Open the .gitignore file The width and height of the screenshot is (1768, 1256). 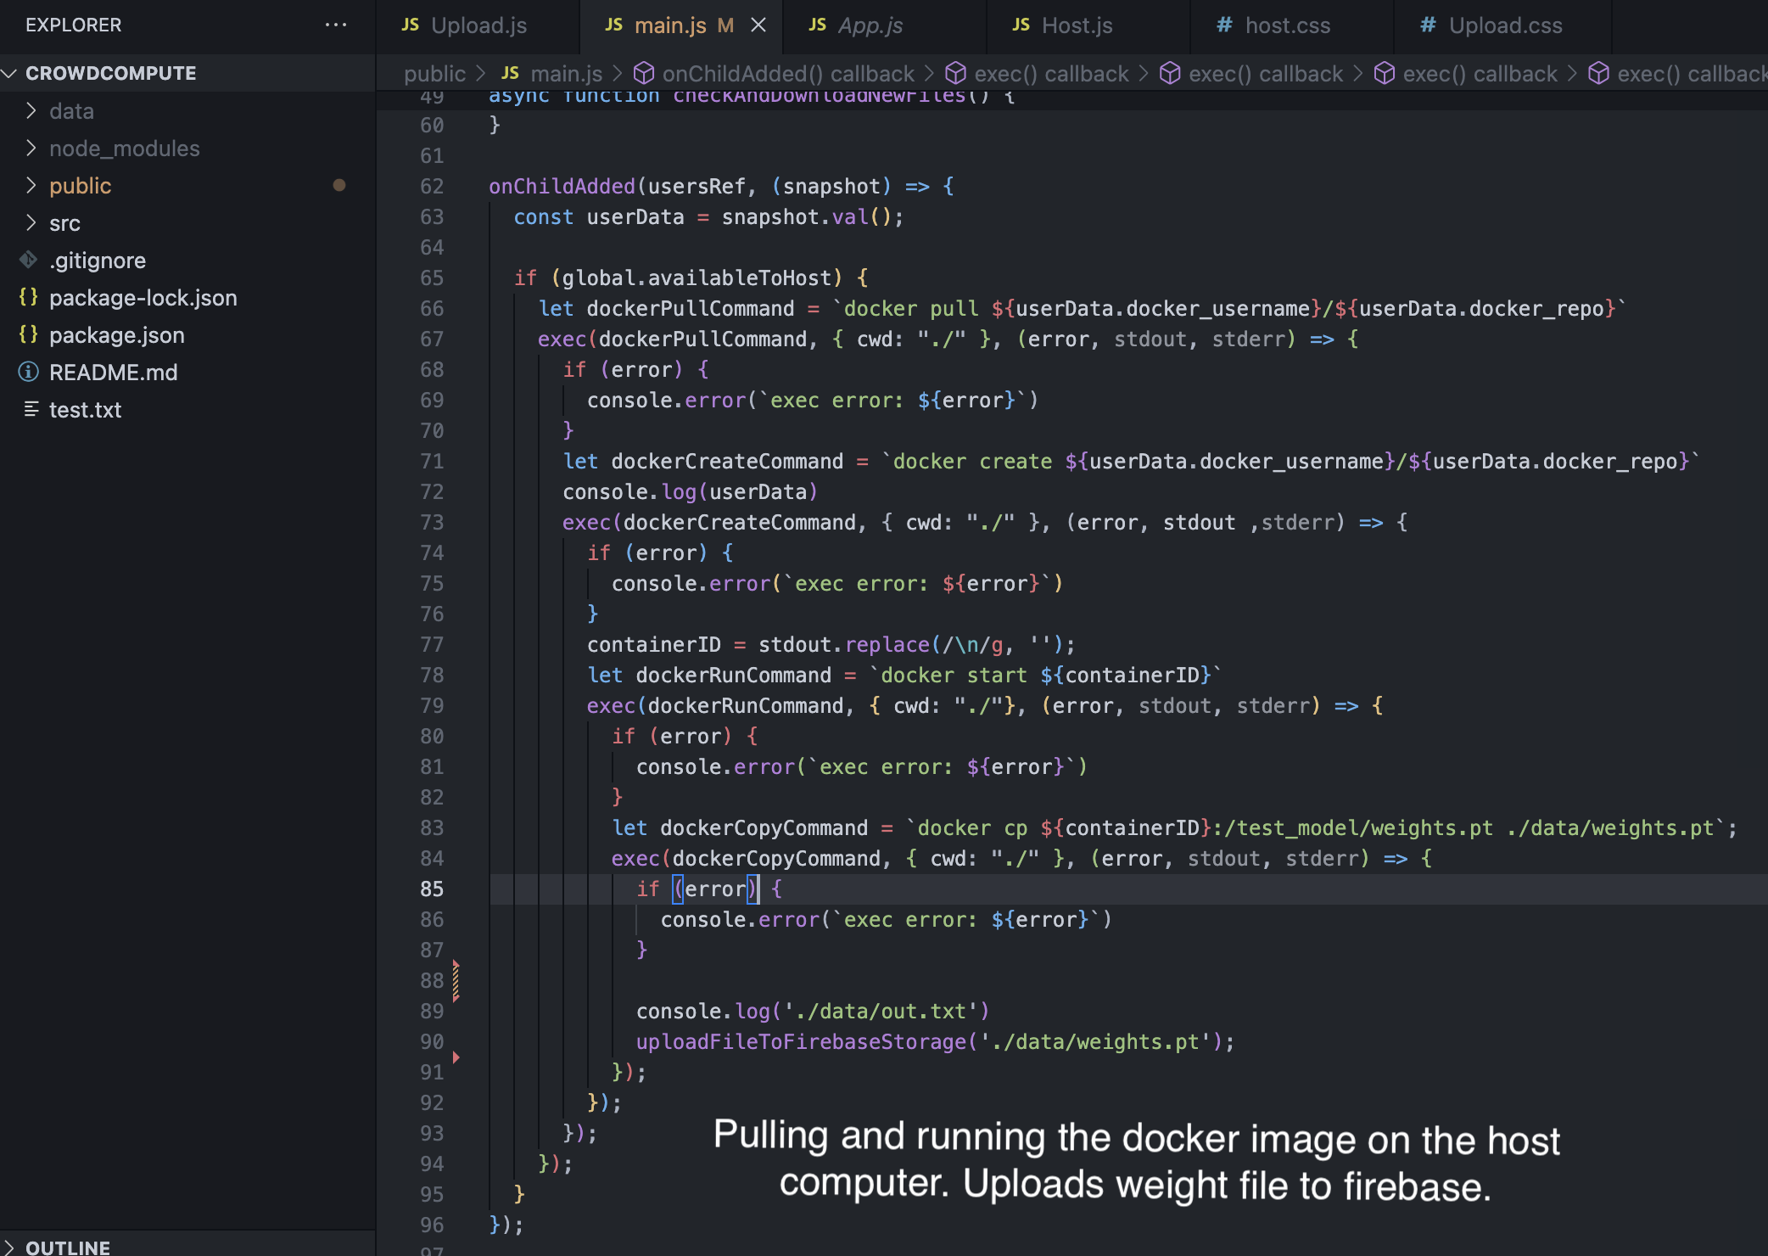pos(98,261)
